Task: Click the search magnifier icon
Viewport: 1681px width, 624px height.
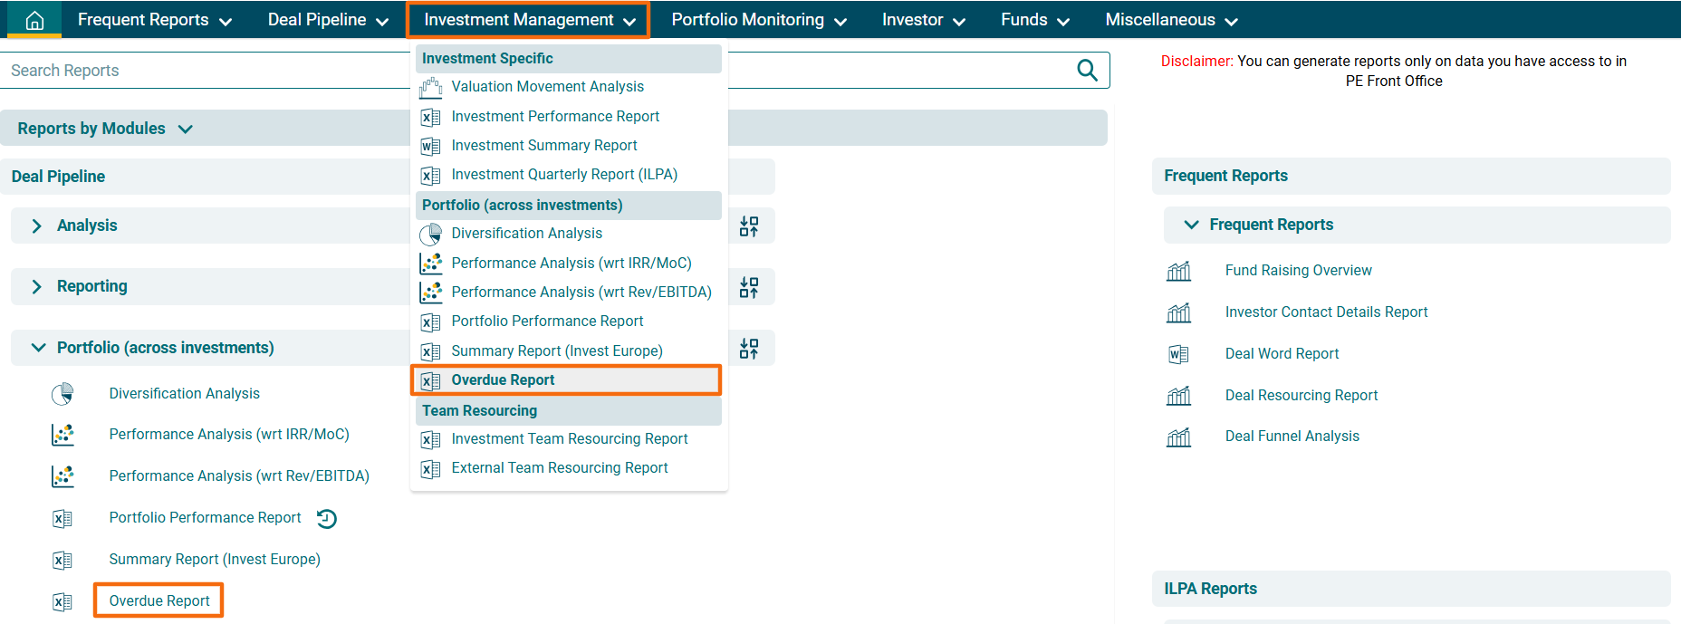Action: pyautogui.click(x=1087, y=71)
